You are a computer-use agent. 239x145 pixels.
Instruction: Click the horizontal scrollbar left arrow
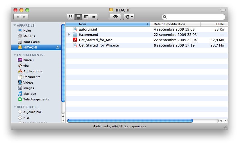click(x=221, y=121)
